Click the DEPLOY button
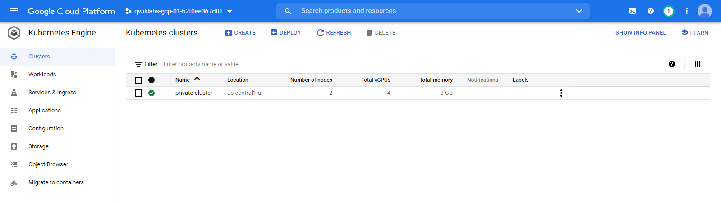Viewport: 721px width, 204px height. pos(285,33)
